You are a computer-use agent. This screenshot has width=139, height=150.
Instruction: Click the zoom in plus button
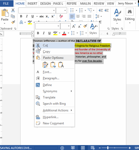coord(129,148)
